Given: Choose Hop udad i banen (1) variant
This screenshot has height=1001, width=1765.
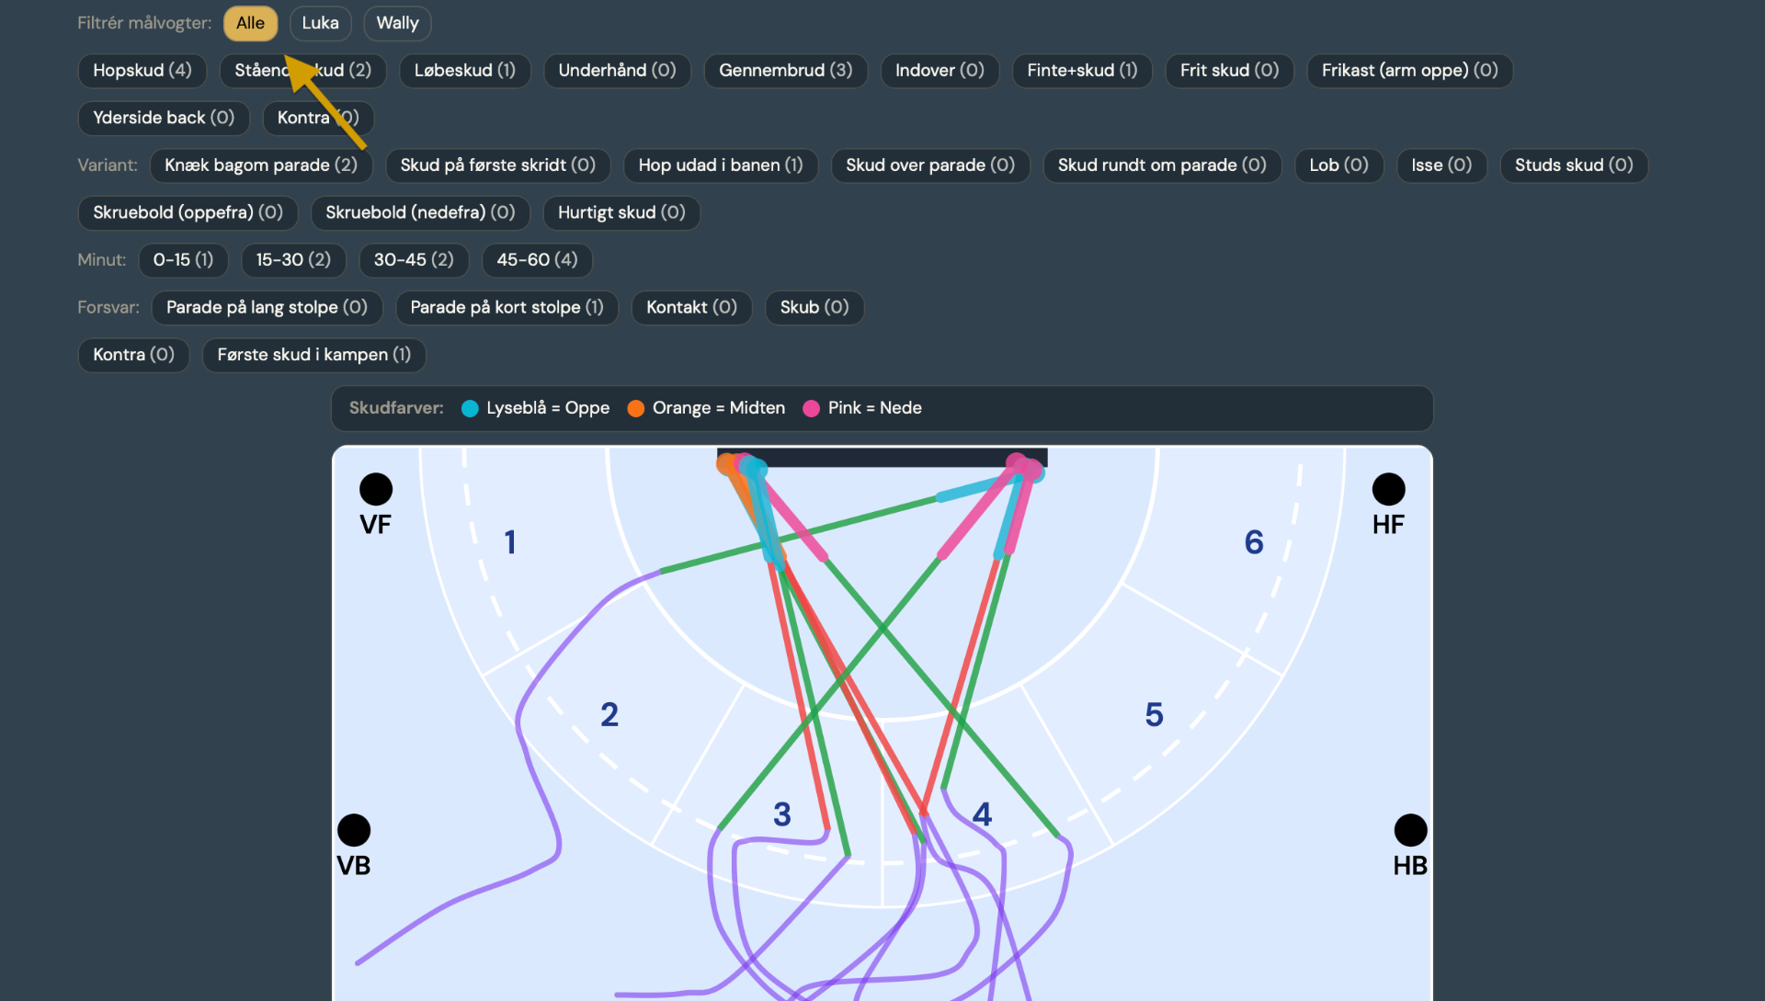Looking at the screenshot, I should point(721,165).
